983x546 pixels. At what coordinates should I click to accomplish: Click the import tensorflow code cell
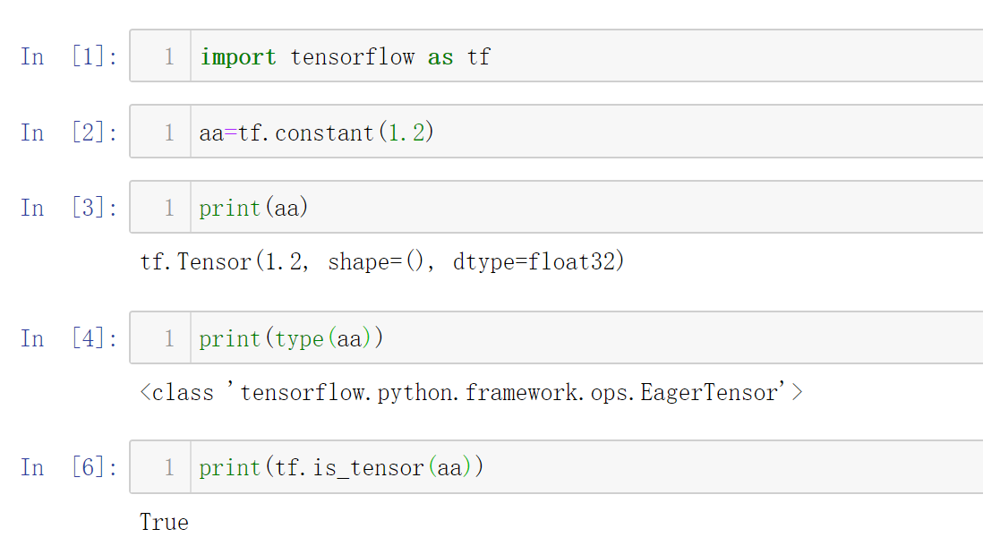557,55
